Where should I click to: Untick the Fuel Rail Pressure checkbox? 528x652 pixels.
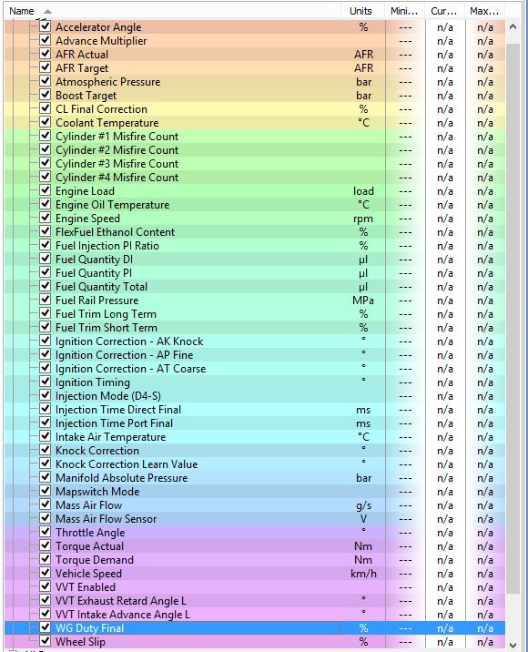(46, 300)
